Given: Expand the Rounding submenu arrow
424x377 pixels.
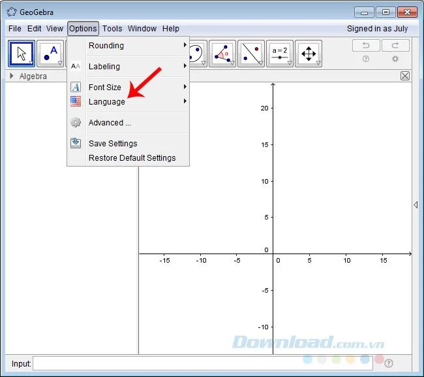Looking at the screenshot, I should 185,44.
